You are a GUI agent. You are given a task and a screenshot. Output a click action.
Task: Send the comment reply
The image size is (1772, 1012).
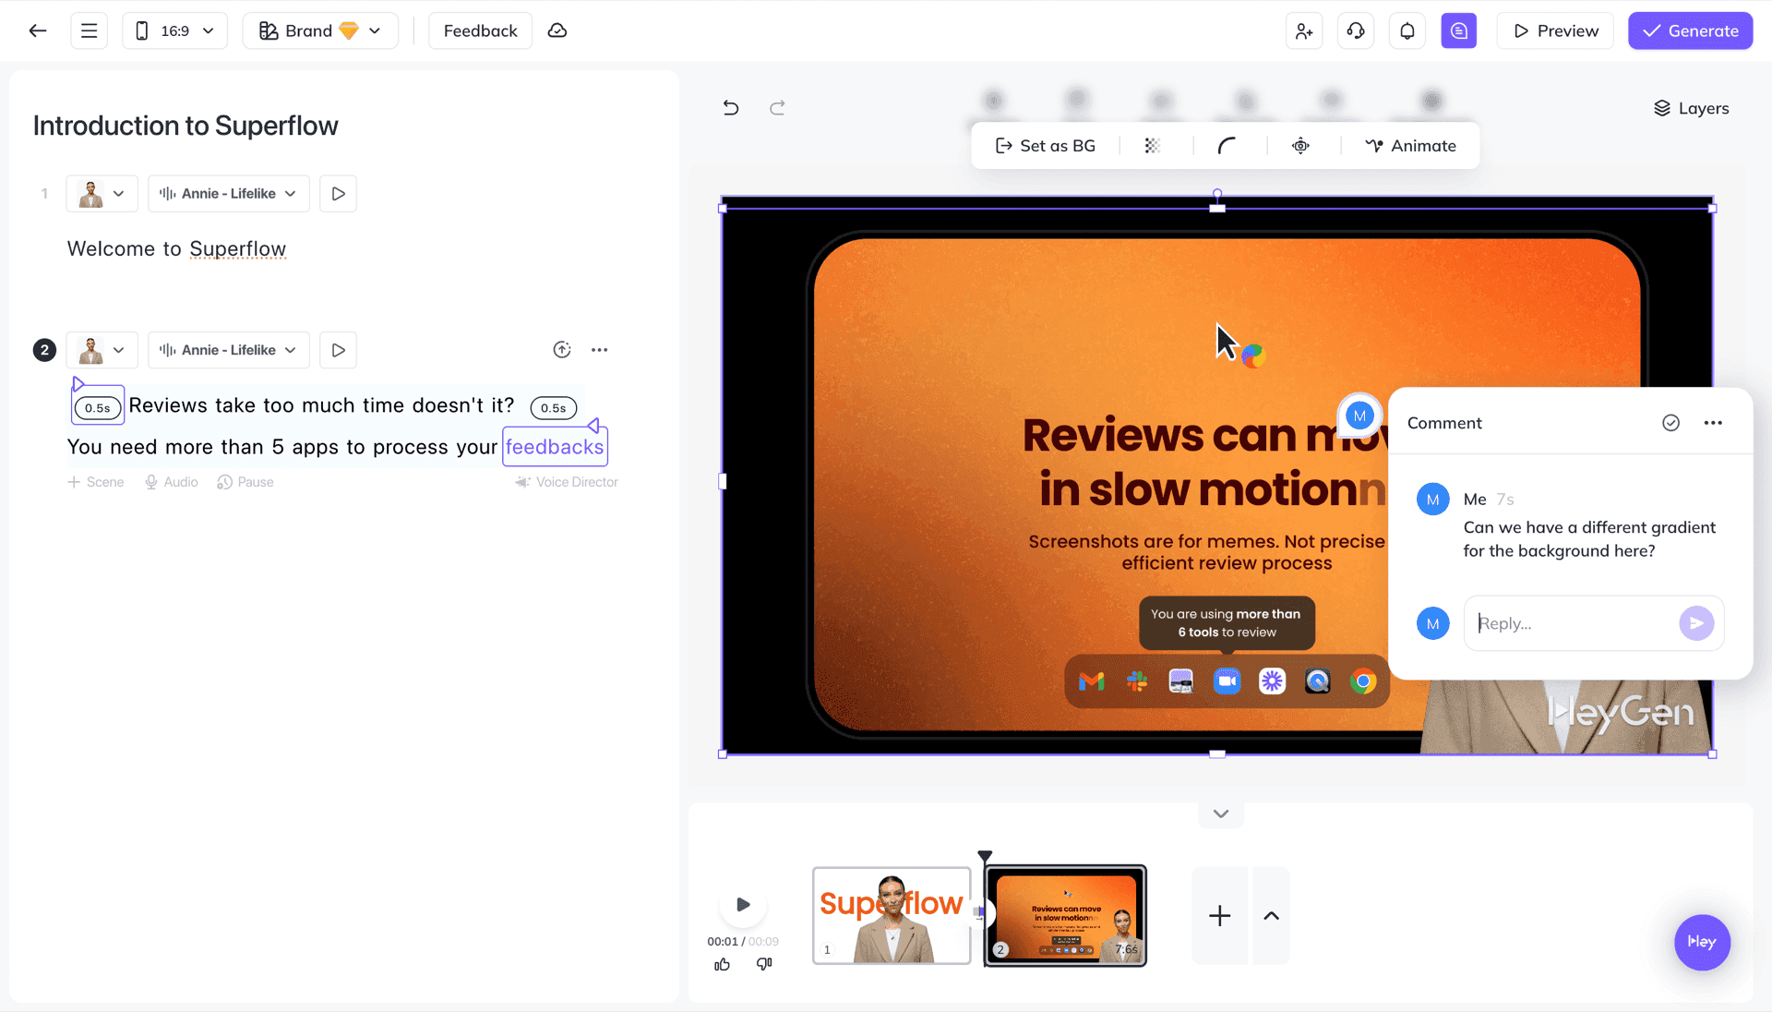click(x=1696, y=623)
